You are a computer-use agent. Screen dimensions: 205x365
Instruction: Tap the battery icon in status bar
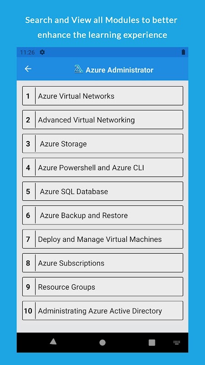pos(184,52)
